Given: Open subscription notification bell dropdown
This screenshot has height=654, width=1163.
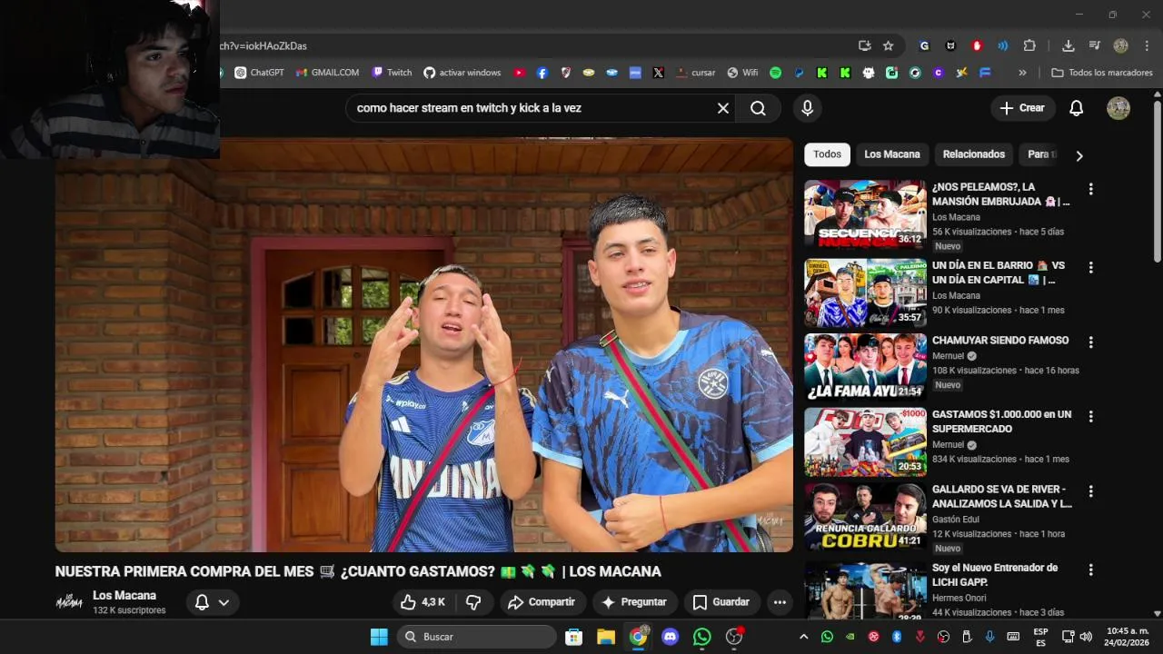Looking at the screenshot, I should coord(213,602).
